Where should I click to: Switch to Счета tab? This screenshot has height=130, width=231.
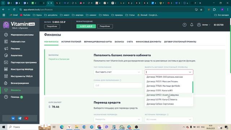coord(130,42)
